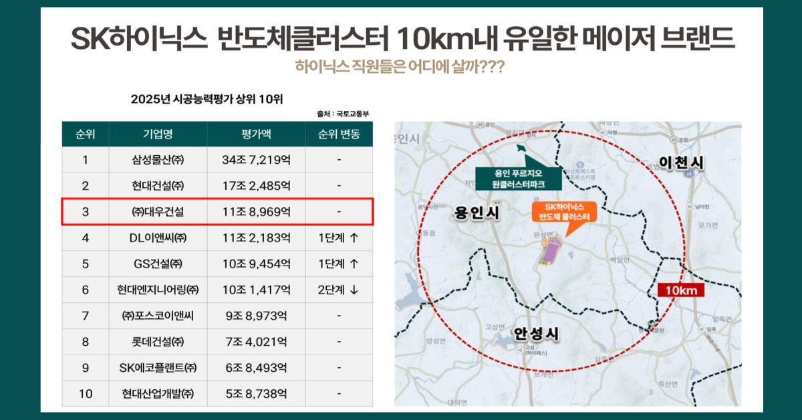The image size is (802, 420).
Task: Select the highlighted ㈜대우건설 cell
Action: [158, 211]
